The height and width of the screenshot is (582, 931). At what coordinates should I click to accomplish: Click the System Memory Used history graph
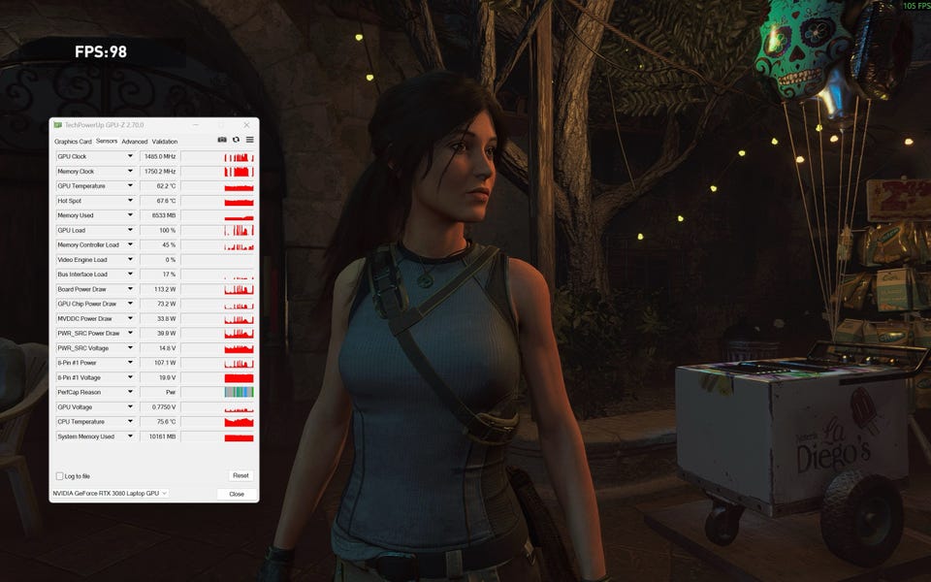(217, 436)
